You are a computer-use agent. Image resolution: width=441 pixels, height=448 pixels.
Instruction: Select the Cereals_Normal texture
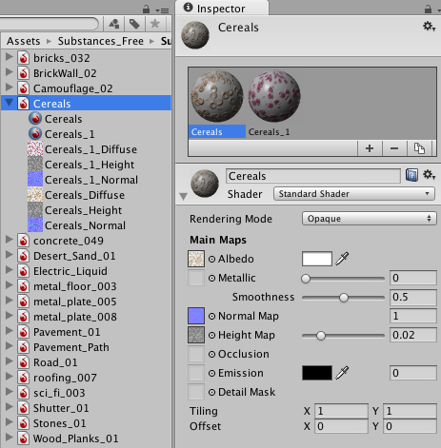pos(86,225)
